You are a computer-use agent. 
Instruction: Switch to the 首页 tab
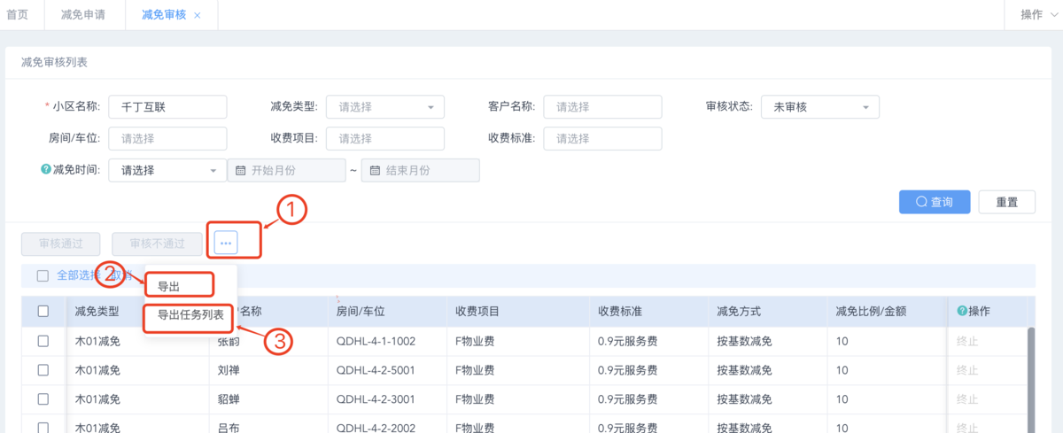coord(17,15)
